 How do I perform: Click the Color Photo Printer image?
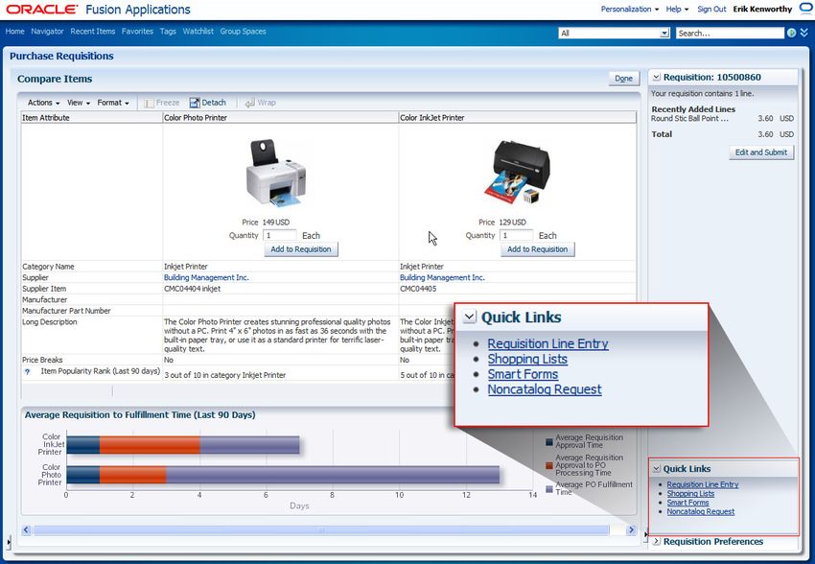(278, 175)
